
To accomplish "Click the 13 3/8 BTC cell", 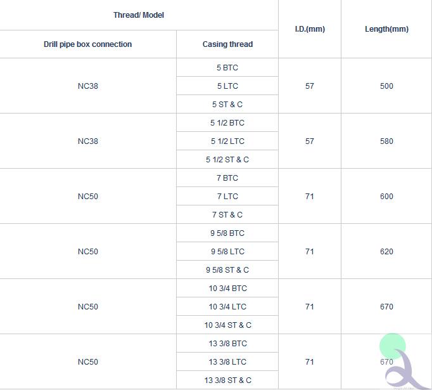I will [227, 343].
